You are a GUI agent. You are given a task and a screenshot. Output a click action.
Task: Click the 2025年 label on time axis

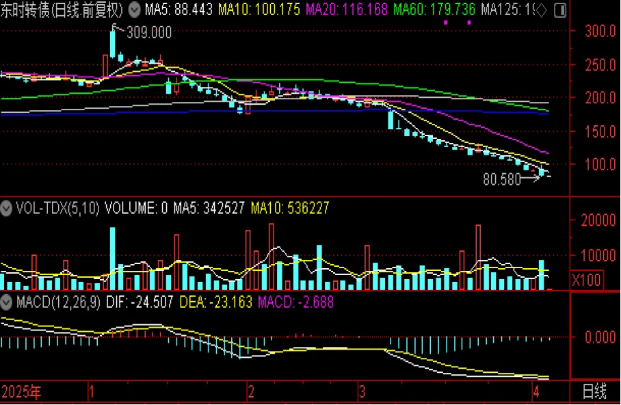21,392
